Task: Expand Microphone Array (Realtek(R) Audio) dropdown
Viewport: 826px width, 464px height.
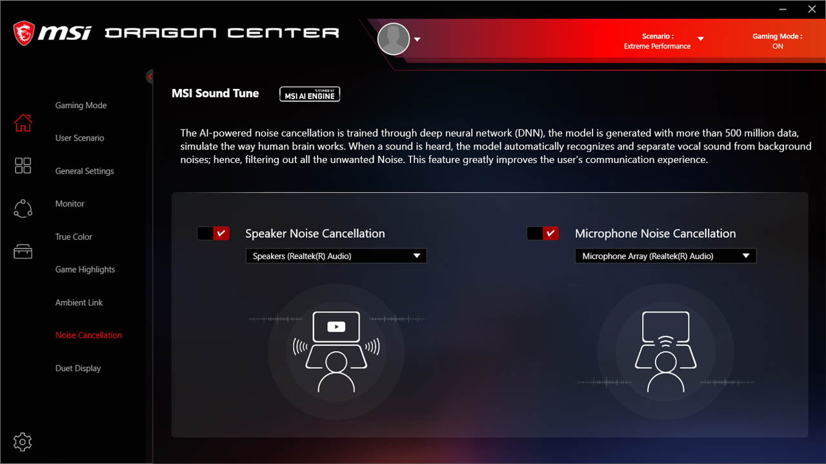Action: click(x=665, y=256)
